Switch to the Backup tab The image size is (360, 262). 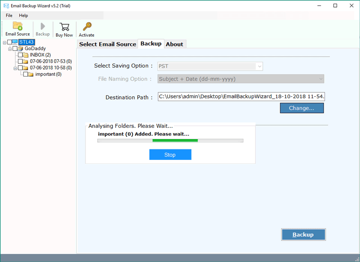click(x=151, y=44)
